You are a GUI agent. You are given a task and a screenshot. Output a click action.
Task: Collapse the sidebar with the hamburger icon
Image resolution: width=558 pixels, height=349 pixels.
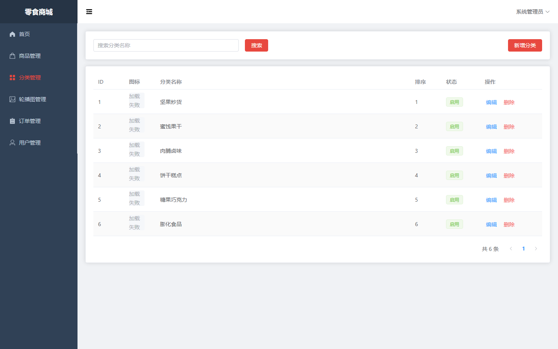pos(89,12)
